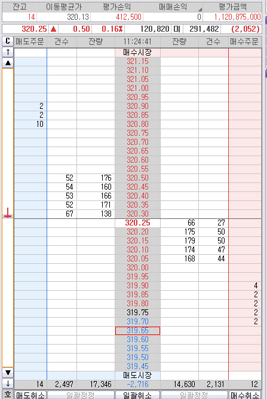Click 매도취소 button
Screen dimensions: 267x399
(30, 395)
